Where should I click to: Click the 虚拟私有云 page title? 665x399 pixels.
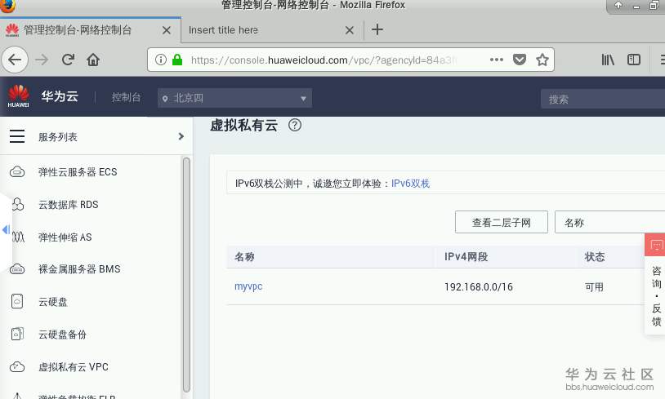(244, 125)
